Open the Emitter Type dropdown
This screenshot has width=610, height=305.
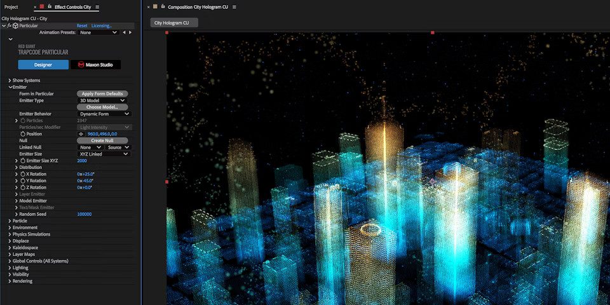coord(102,100)
